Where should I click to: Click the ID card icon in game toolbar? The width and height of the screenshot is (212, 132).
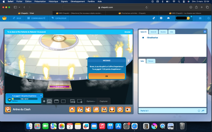[128, 110]
